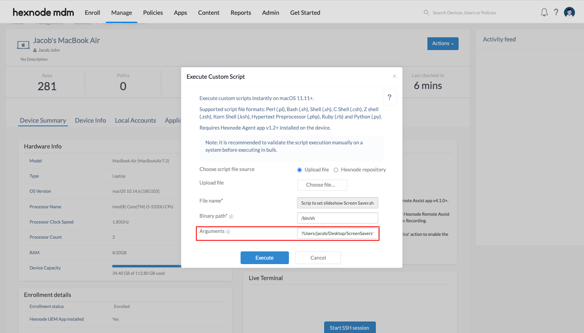Click Start SSH session button
The width and height of the screenshot is (584, 333).
pyautogui.click(x=350, y=327)
